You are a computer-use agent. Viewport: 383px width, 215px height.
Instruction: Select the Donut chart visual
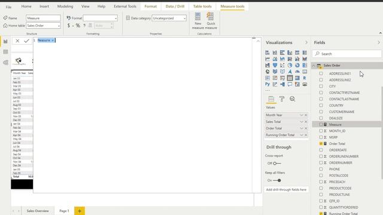[x=297, y=65]
